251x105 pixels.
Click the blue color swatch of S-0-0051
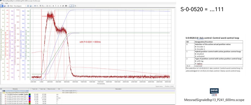click(30, 96)
